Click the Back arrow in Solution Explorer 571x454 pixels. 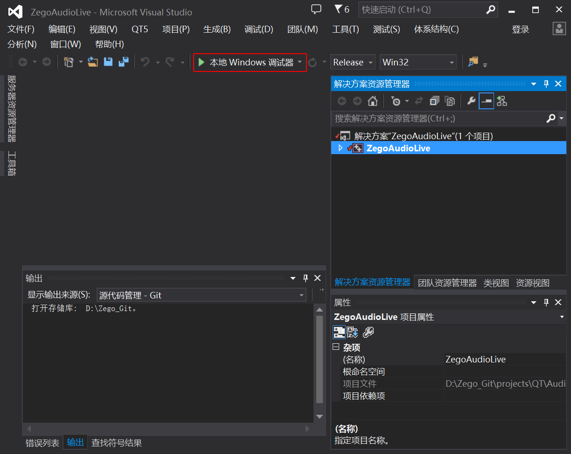point(342,101)
